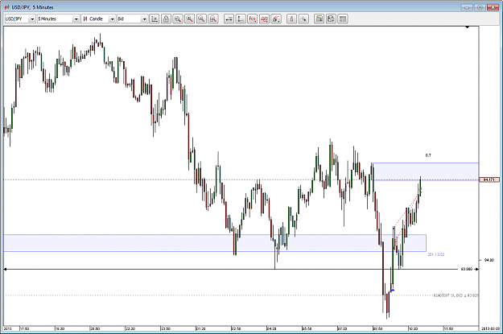This screenshot has width=503, height=334.
Task: Click the black triangle marker at chart top
Action: coord(468,27)
